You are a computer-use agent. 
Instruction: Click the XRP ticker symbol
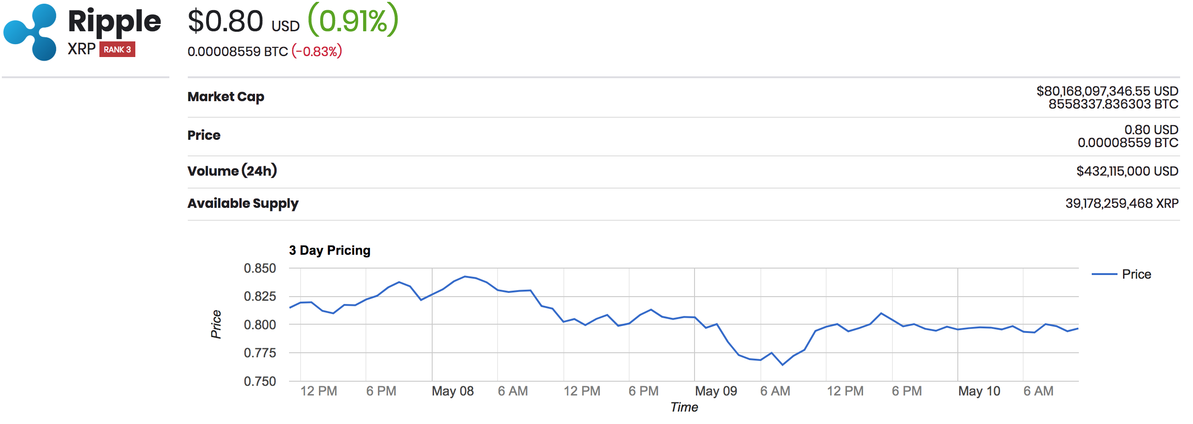pyautogui.click(x=81, y=49)
